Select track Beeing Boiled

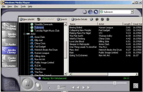(76, 28)
